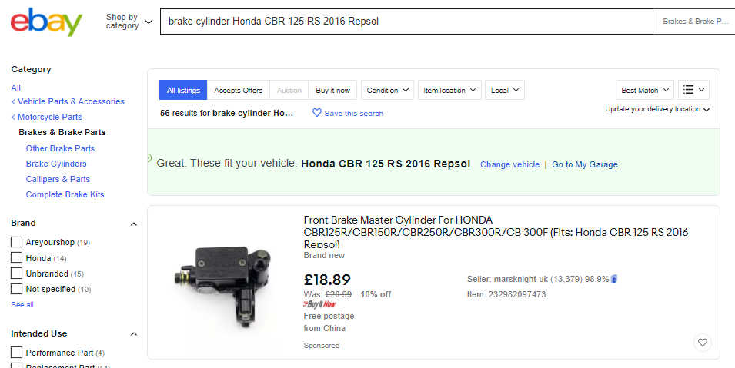Click the seller top-rated badge icon
This screenshot has width=735, height=368.
[x=615, y=279]
